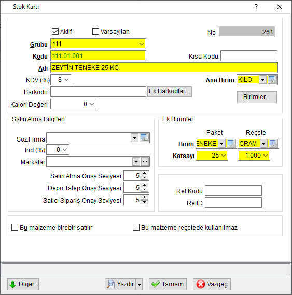Decrease Satın Alma Onay Seviyesi
The height and width of the screenshot is (295, 292).
point(144,178)
